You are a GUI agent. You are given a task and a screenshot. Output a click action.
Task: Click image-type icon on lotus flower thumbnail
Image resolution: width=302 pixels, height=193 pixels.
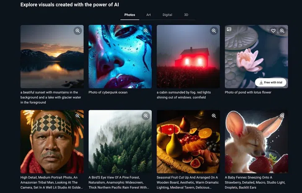[x=229, y=29]
